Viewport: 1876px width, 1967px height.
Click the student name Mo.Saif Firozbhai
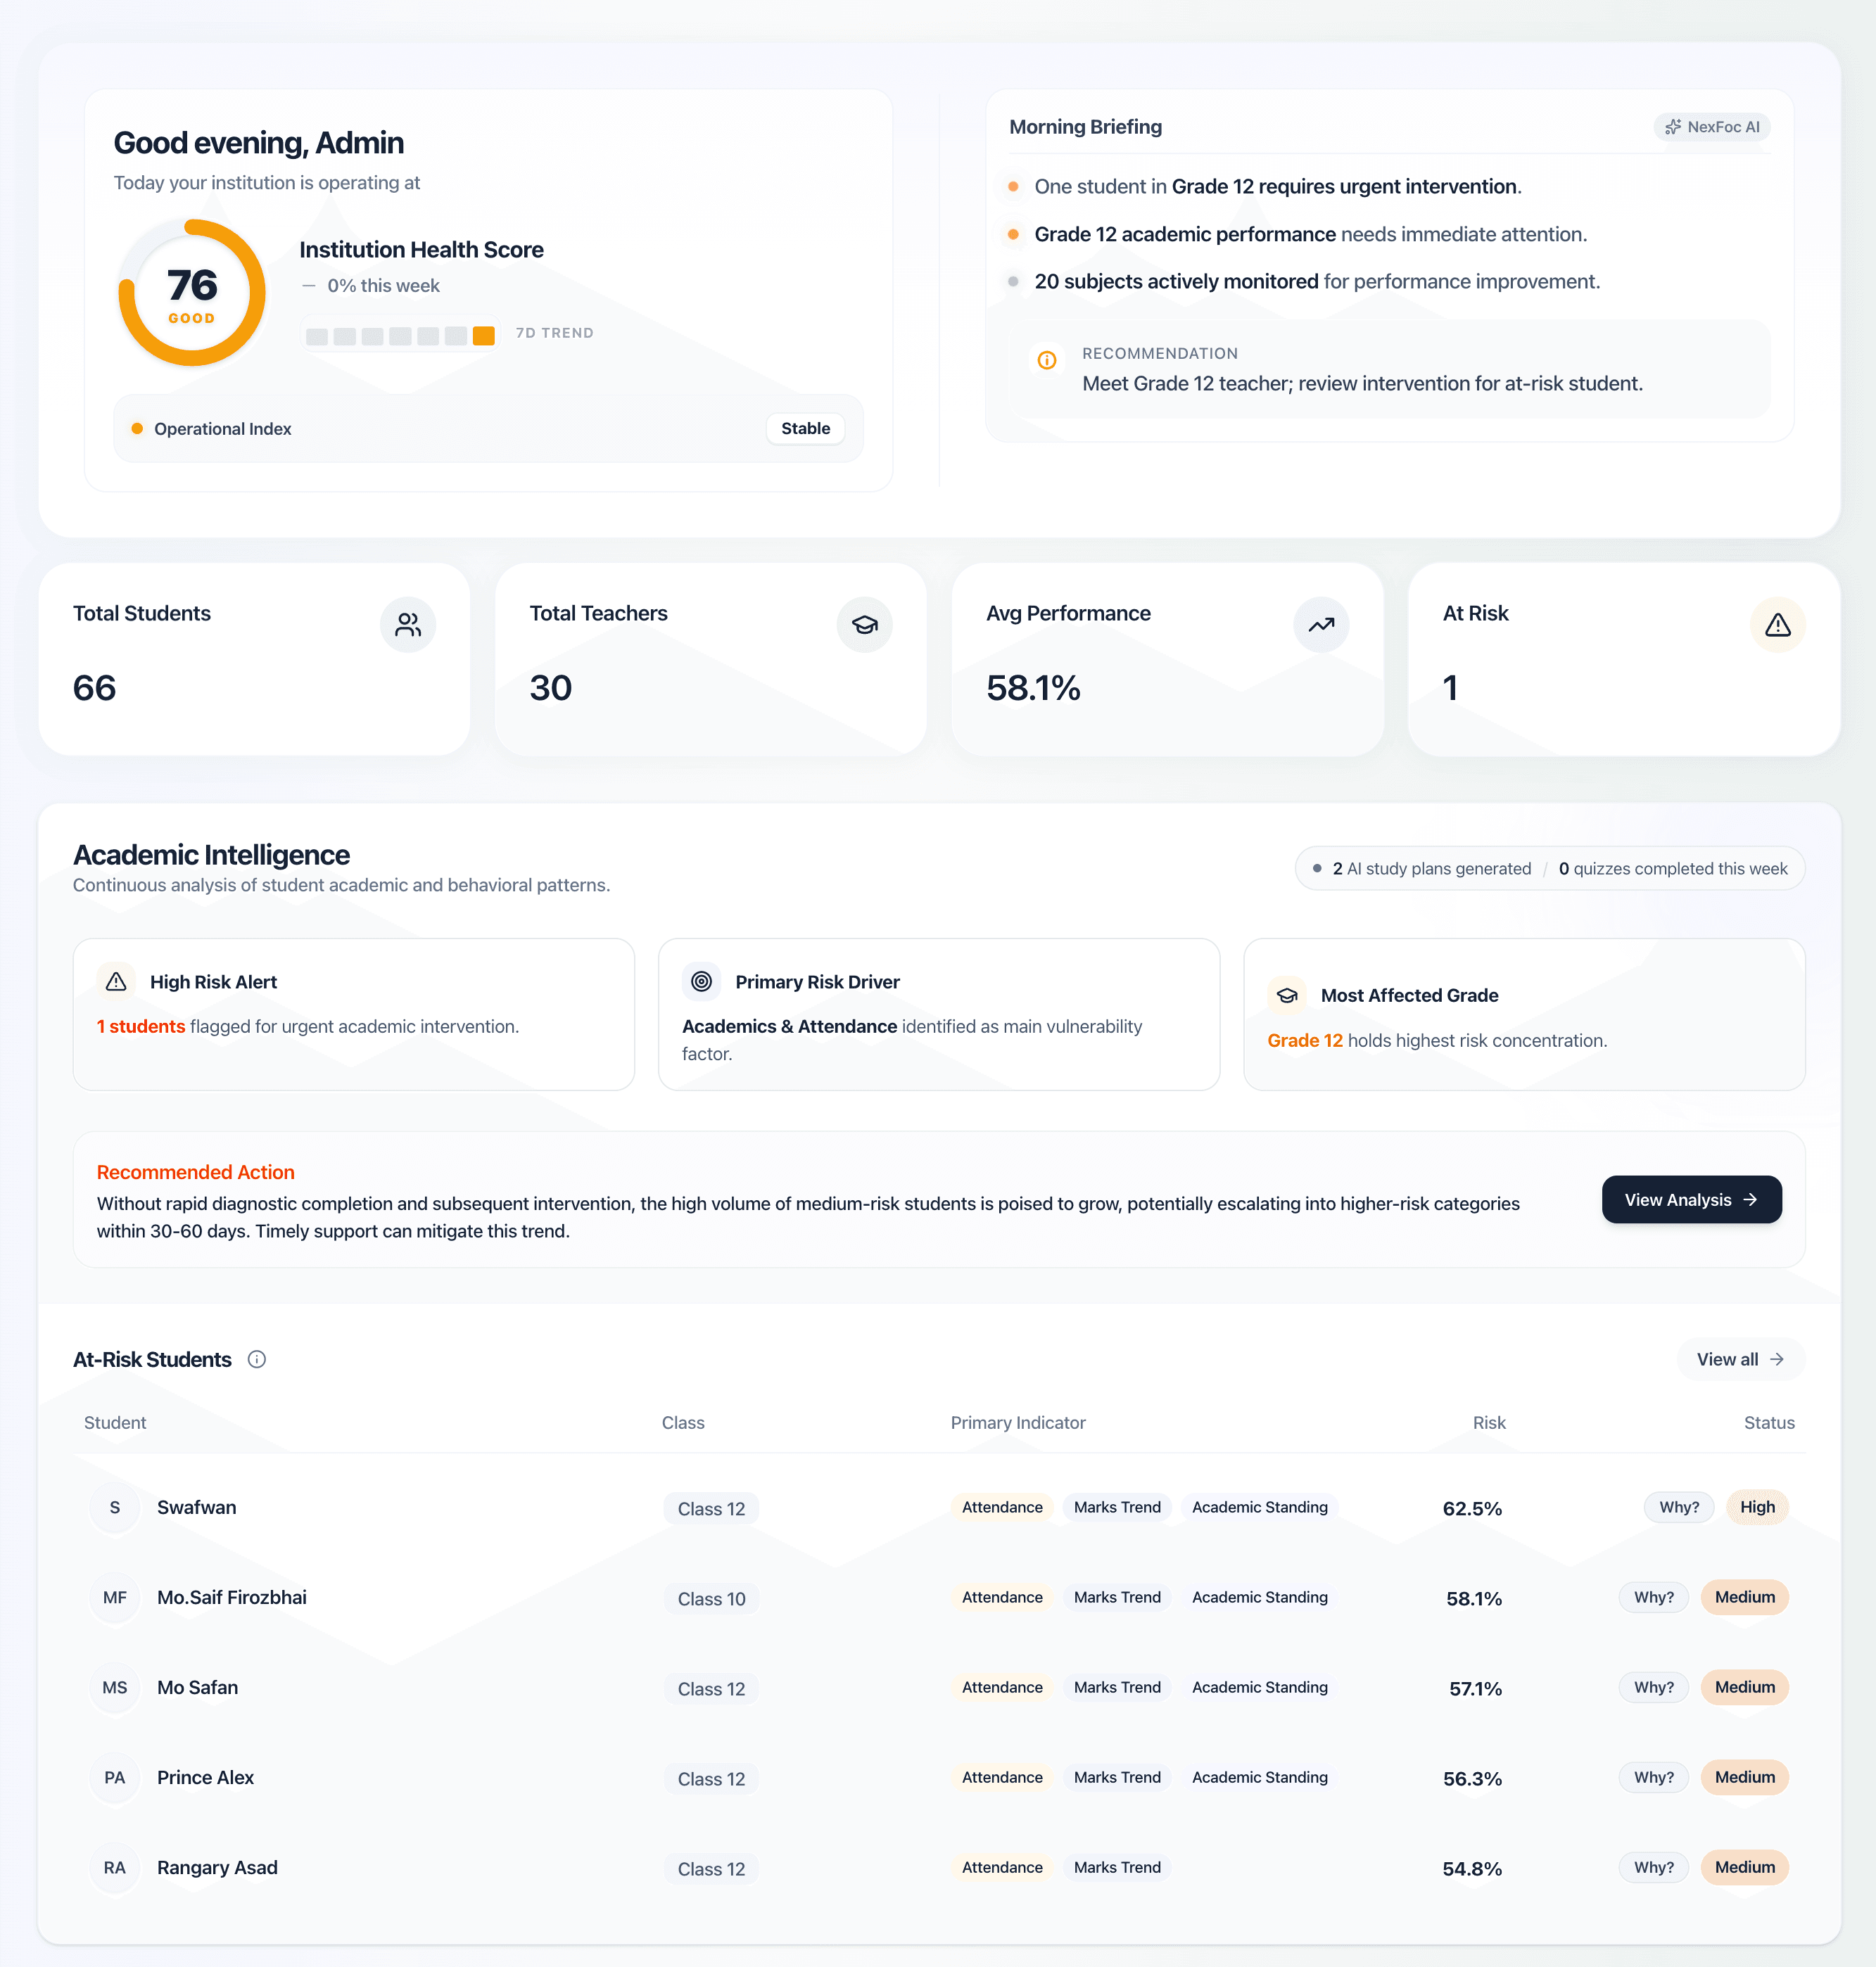tap(232, 1597)
